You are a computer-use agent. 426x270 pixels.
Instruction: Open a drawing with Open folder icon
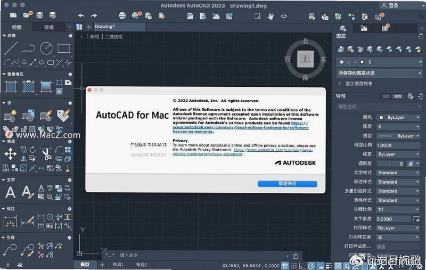27,15
